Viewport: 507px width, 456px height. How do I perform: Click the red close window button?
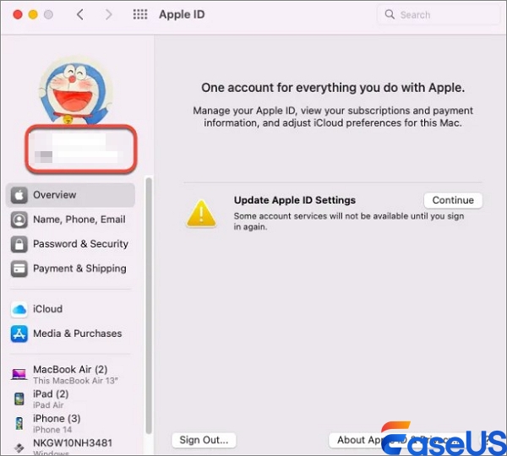tap(18, 14)
